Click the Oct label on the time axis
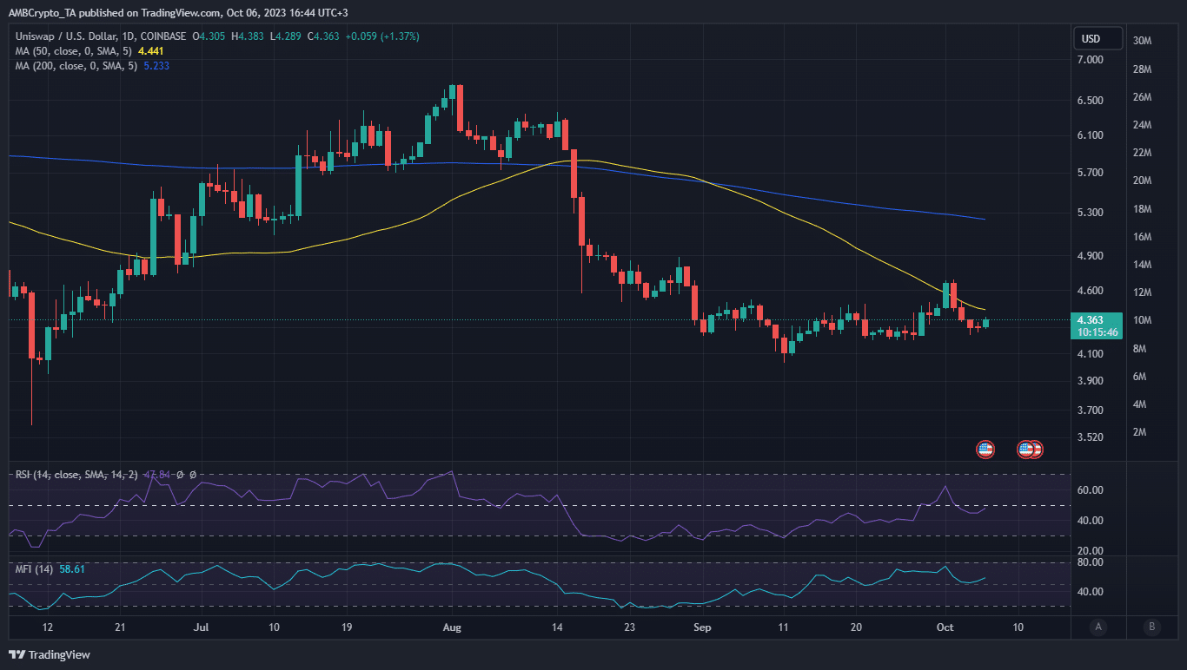 click(x=945, y=627)
